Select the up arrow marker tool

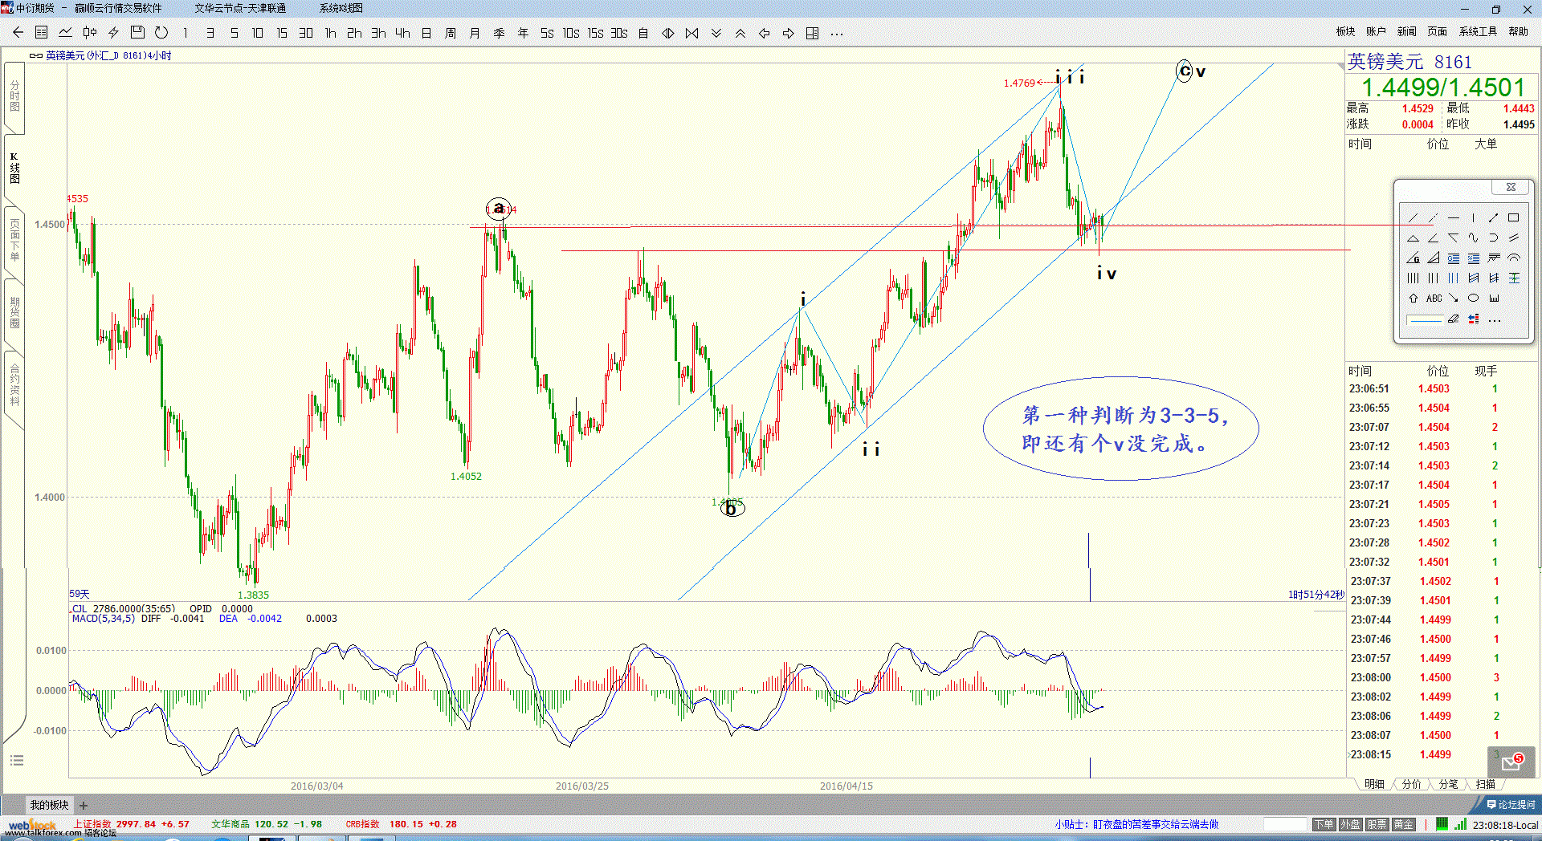[x=1413, y=298]
